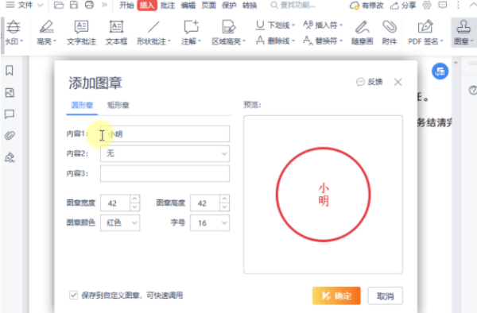
Task: Click the 查找功能 search box
Action: tap(293, 6)
